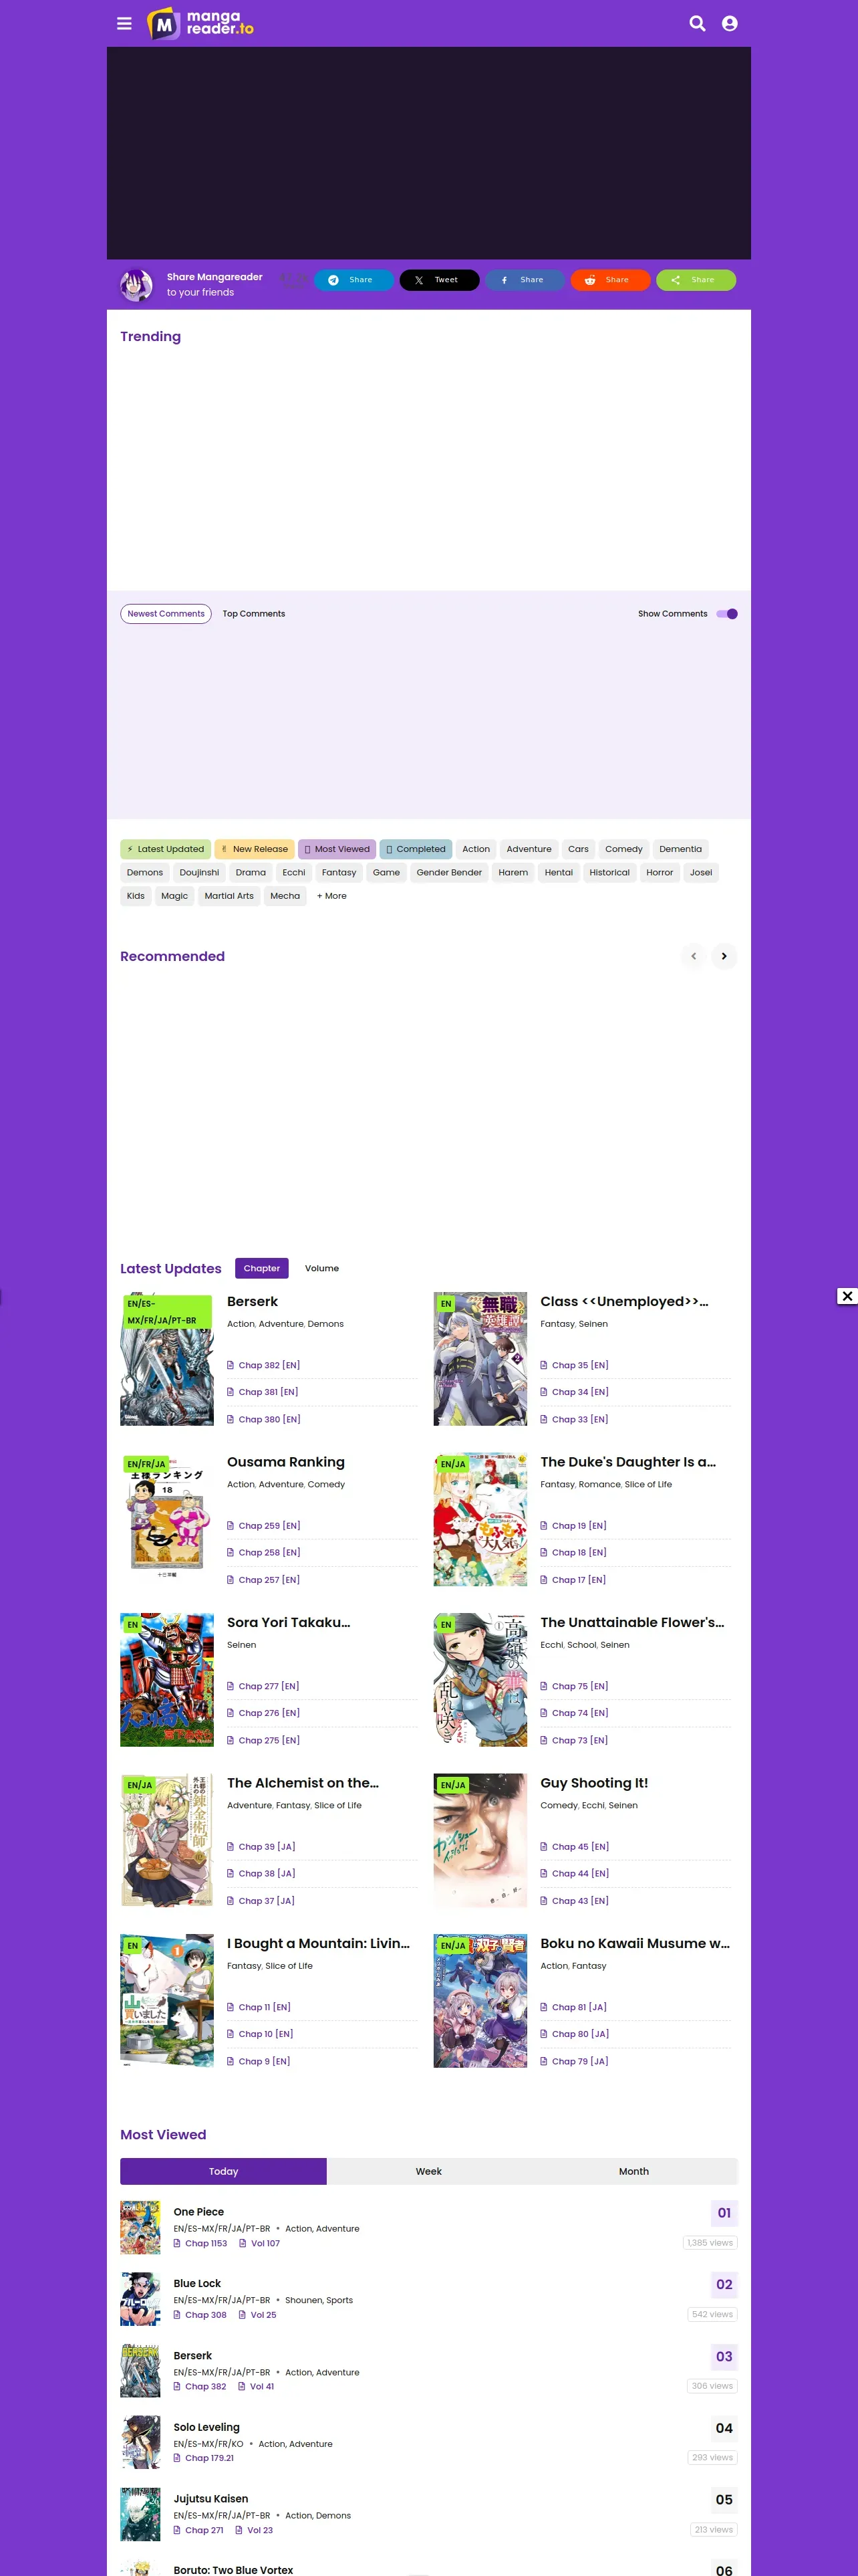Viewport: 858px width, 2576px height.
Task: Open Berserk Chap 382 [EN]
Action: point(269,1365)
